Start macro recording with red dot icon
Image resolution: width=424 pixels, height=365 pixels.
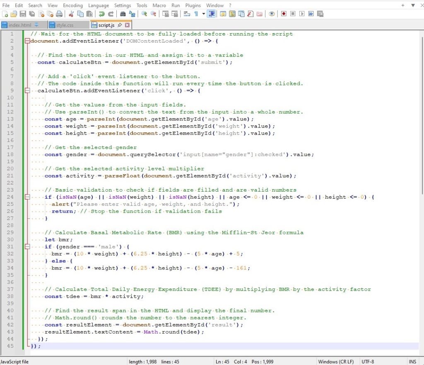pos(284,14)
